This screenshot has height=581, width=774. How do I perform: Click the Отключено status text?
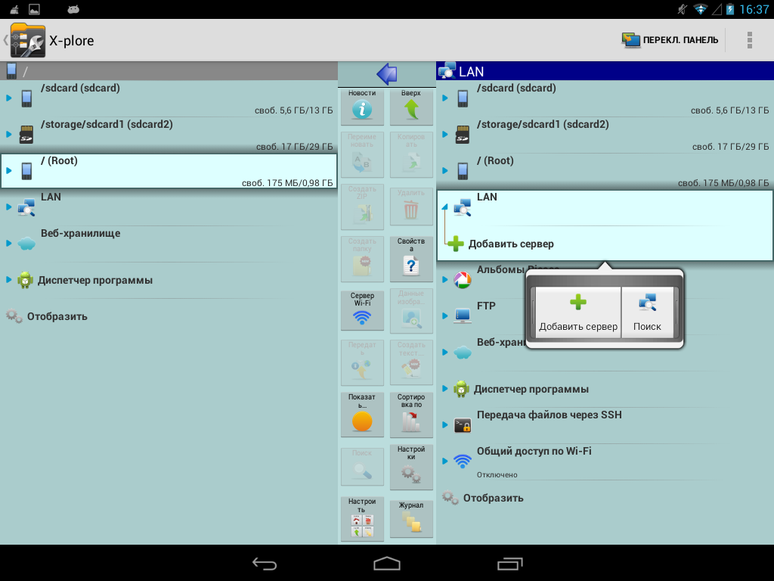click(497, 475)
